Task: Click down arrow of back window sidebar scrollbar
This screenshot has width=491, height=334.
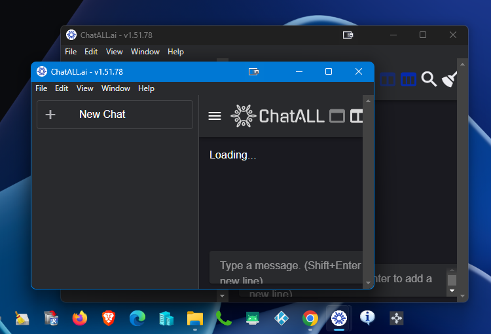Action: pyautogui.click(x=223, y=296)
